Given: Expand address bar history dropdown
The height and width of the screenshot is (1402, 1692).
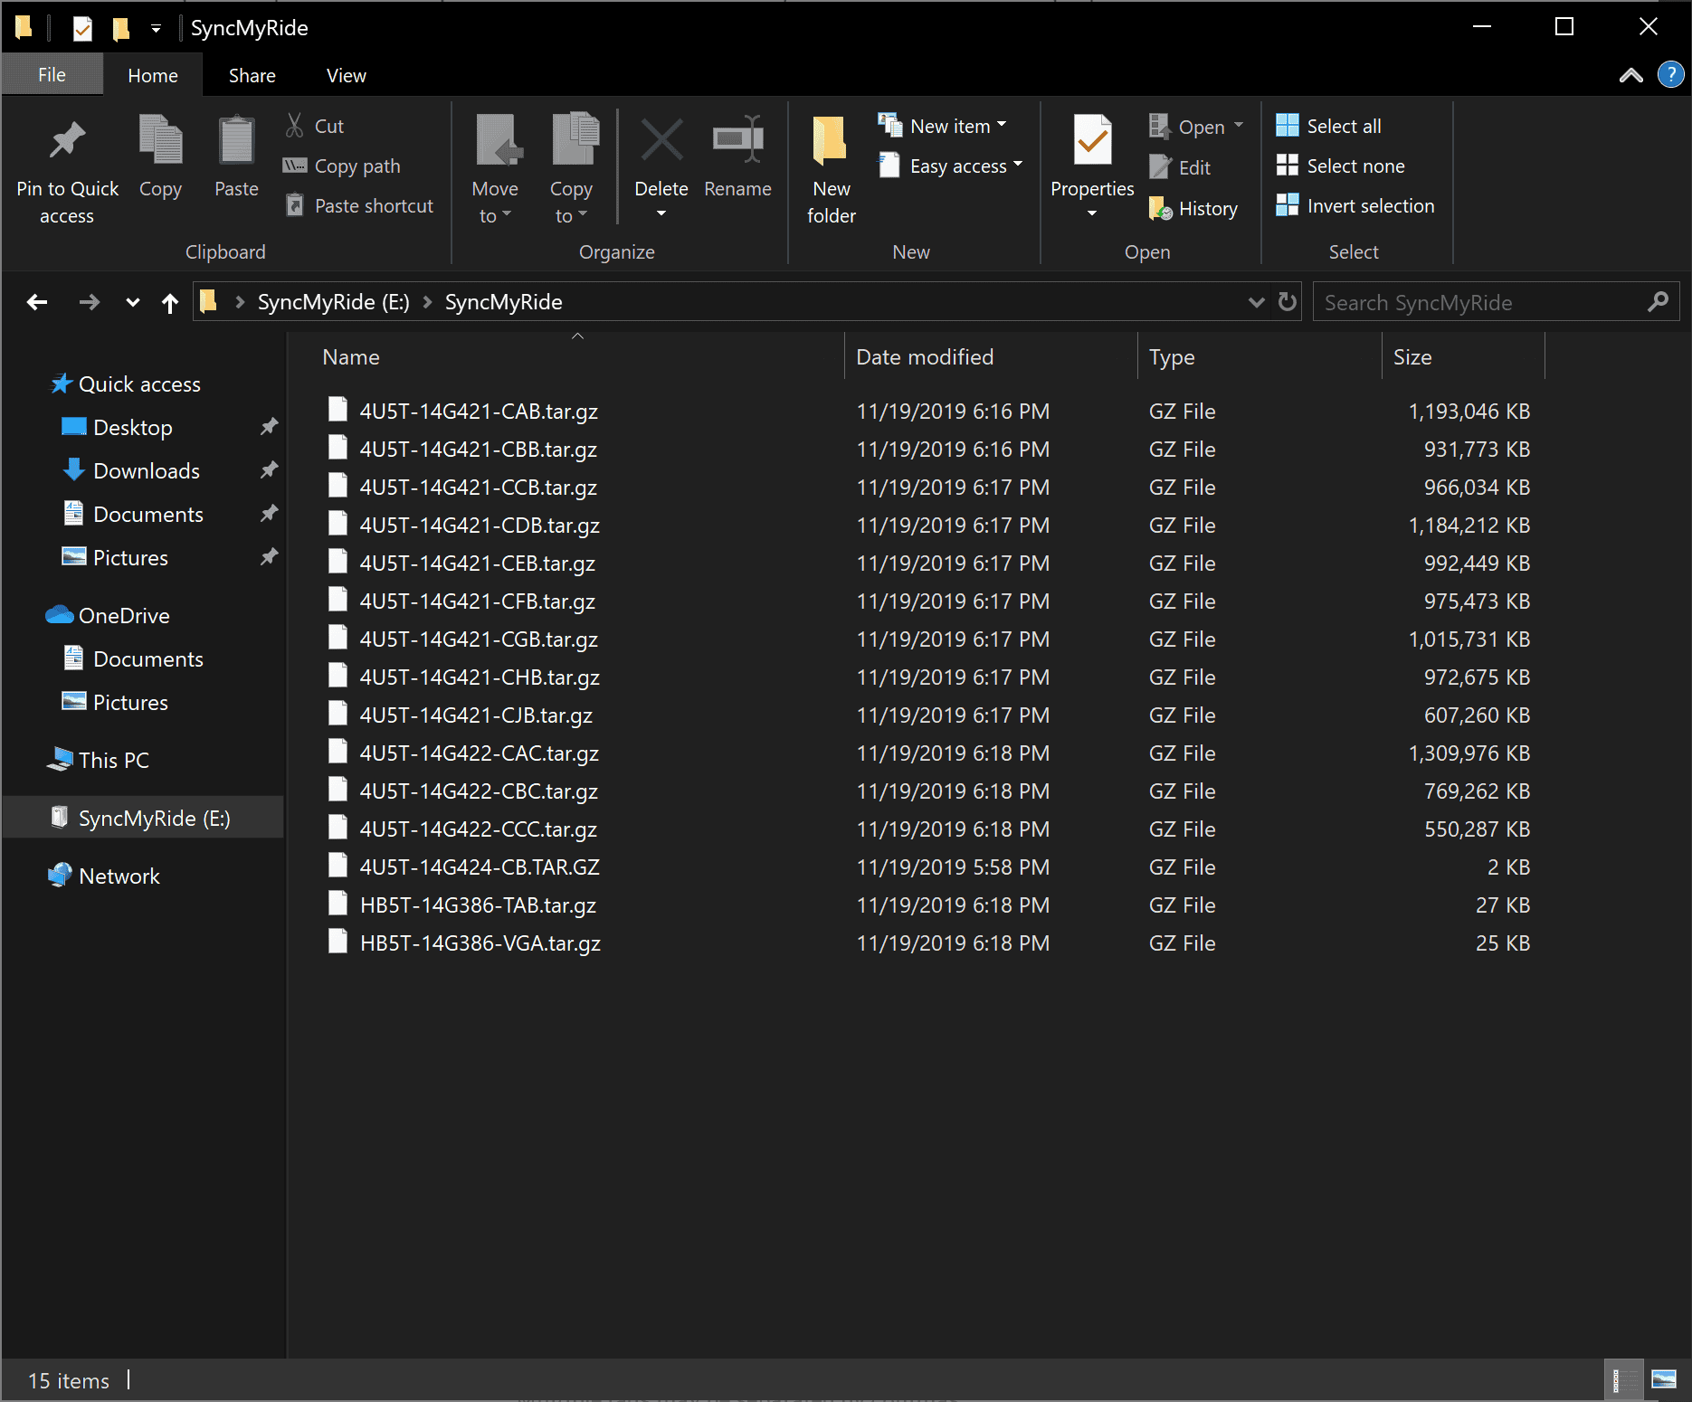Looking at the screenshot, I should pos(1256,302).
